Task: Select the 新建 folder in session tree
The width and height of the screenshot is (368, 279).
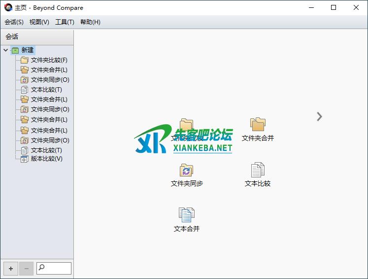Action: (x=27, y=50)
